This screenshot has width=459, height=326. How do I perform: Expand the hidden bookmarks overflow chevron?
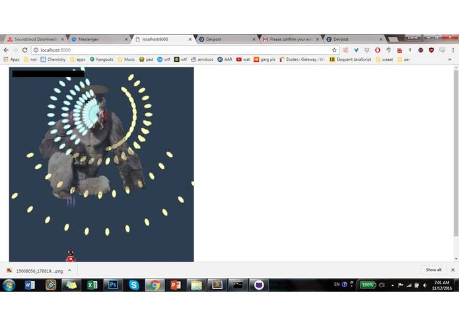pos(450,59)
